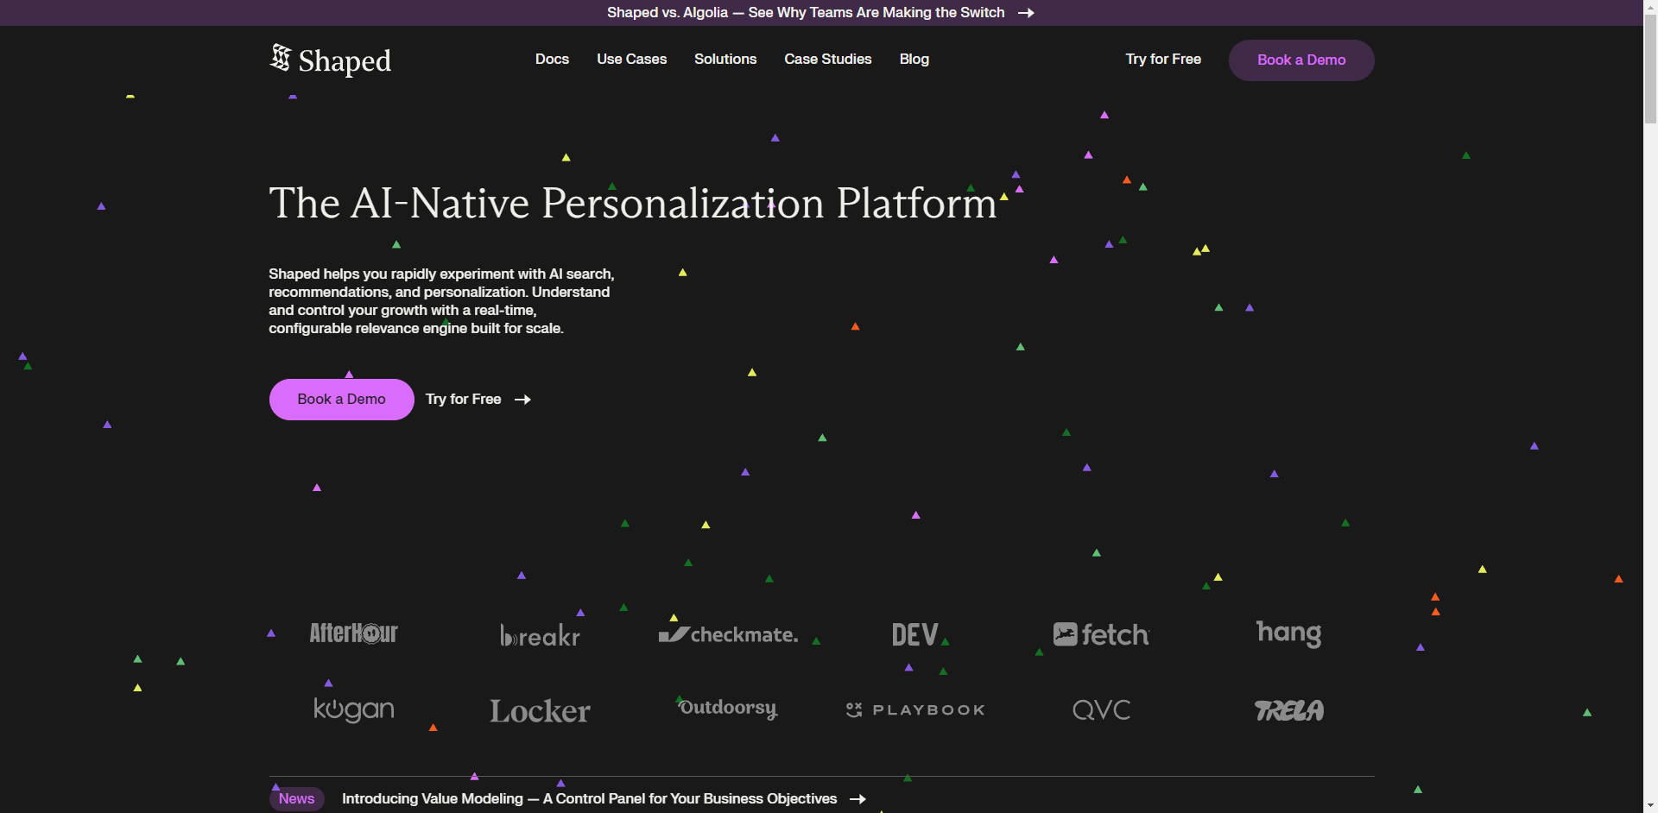The width and height of the screenshot is (1658, 813).
Task: Go to the Case Studies page
Action: [x=827, y=60]
